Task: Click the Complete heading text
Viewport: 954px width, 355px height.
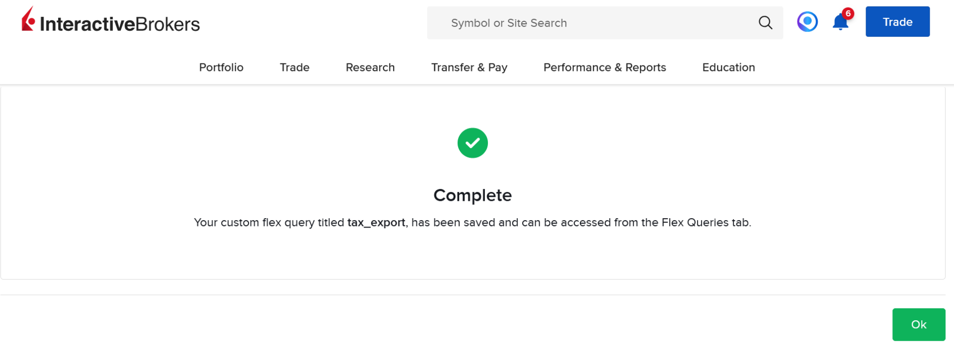Action: [473, 195]
